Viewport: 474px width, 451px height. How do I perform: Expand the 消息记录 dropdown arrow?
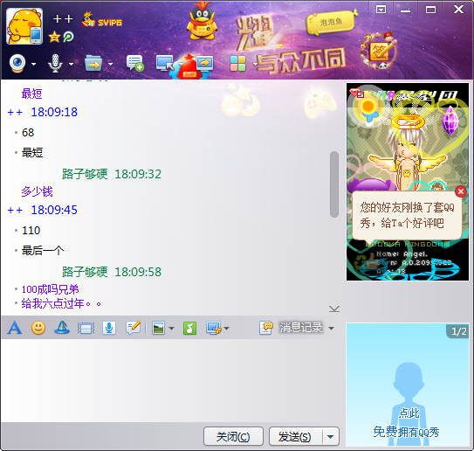pyautogui.click(x=332, y=328)
